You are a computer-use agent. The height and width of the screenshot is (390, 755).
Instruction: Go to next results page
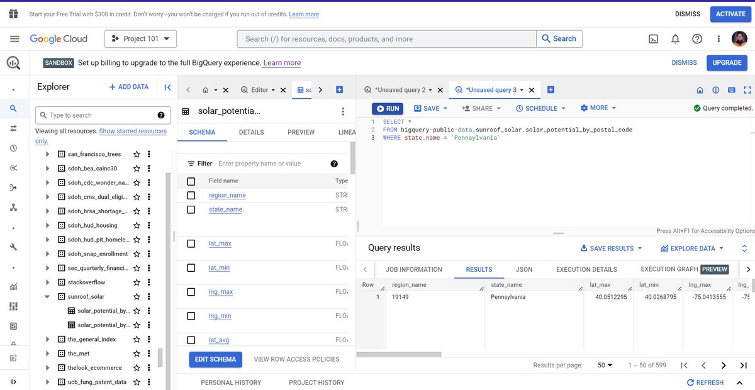tap(724, 365)
